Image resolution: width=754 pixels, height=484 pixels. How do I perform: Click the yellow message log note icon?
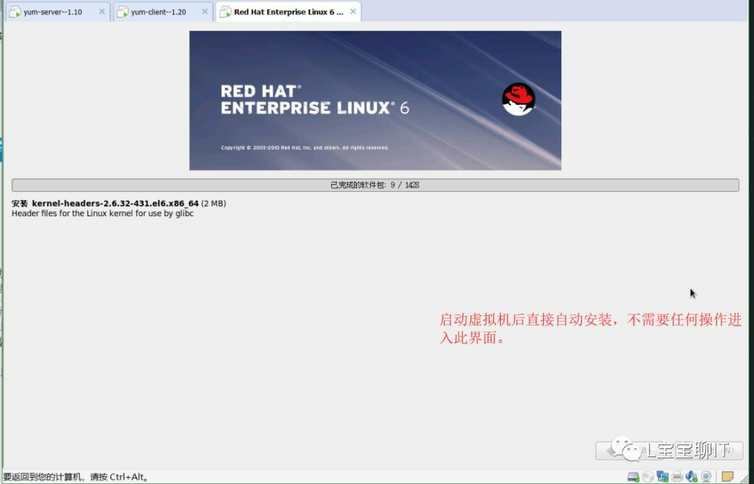tap(727, 476)
